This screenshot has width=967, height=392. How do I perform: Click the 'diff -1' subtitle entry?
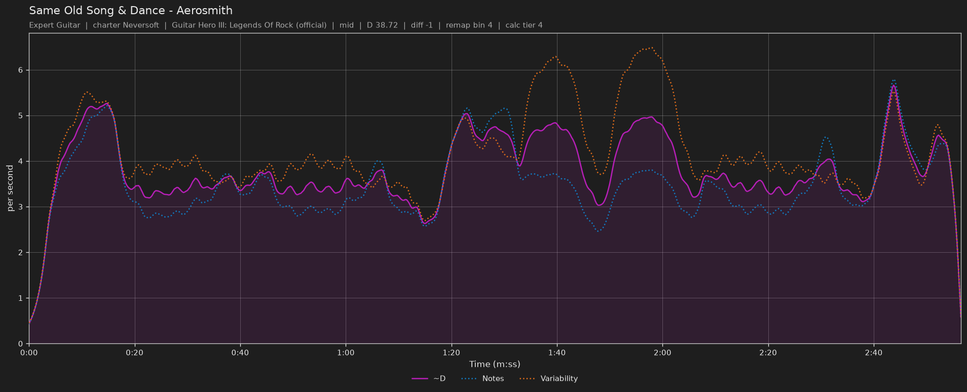[x=422, y=25]
